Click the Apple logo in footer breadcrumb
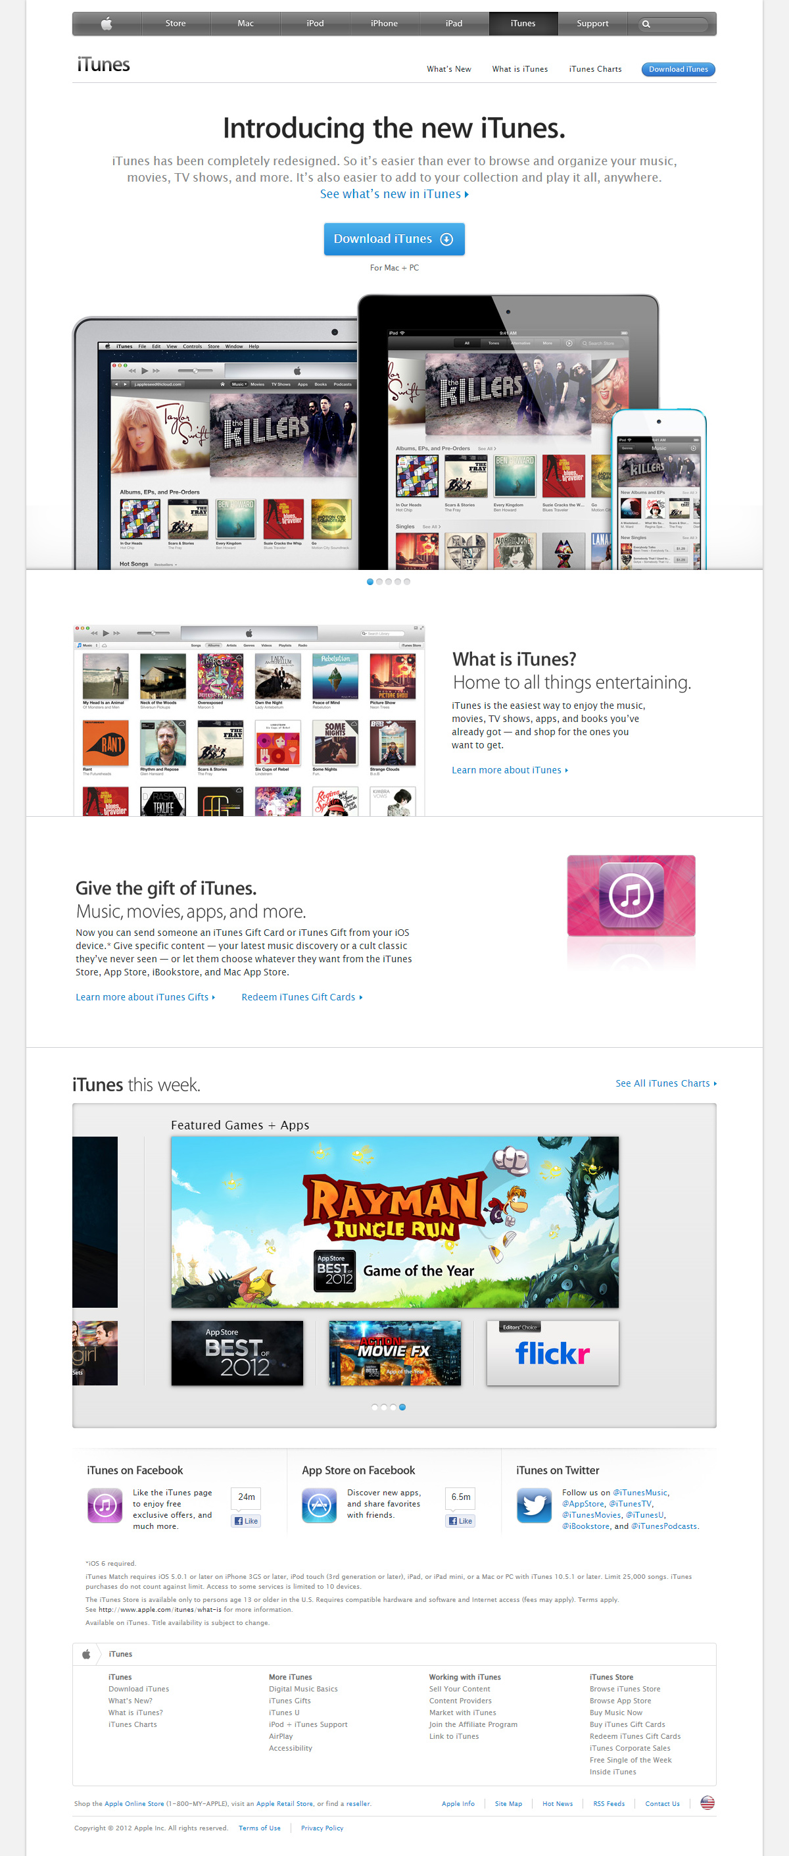The height and width of the screenshot is (1856, 789). click(86, 1654)
